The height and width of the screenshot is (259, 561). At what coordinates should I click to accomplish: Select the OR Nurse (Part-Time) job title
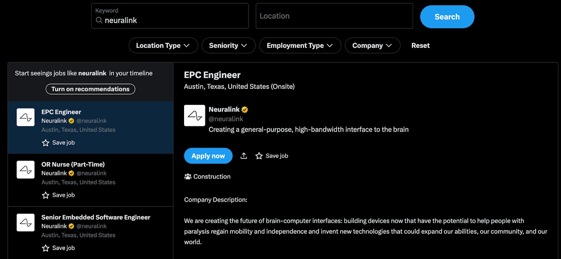click(x=73, y=164)
